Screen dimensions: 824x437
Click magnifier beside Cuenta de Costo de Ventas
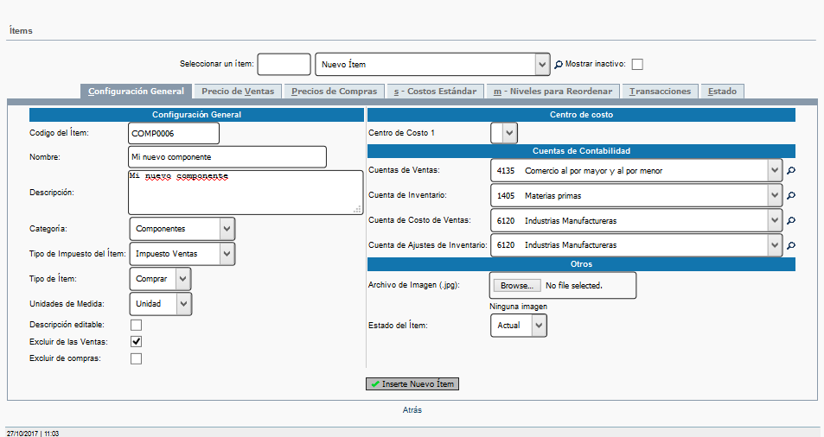point(791,221)
